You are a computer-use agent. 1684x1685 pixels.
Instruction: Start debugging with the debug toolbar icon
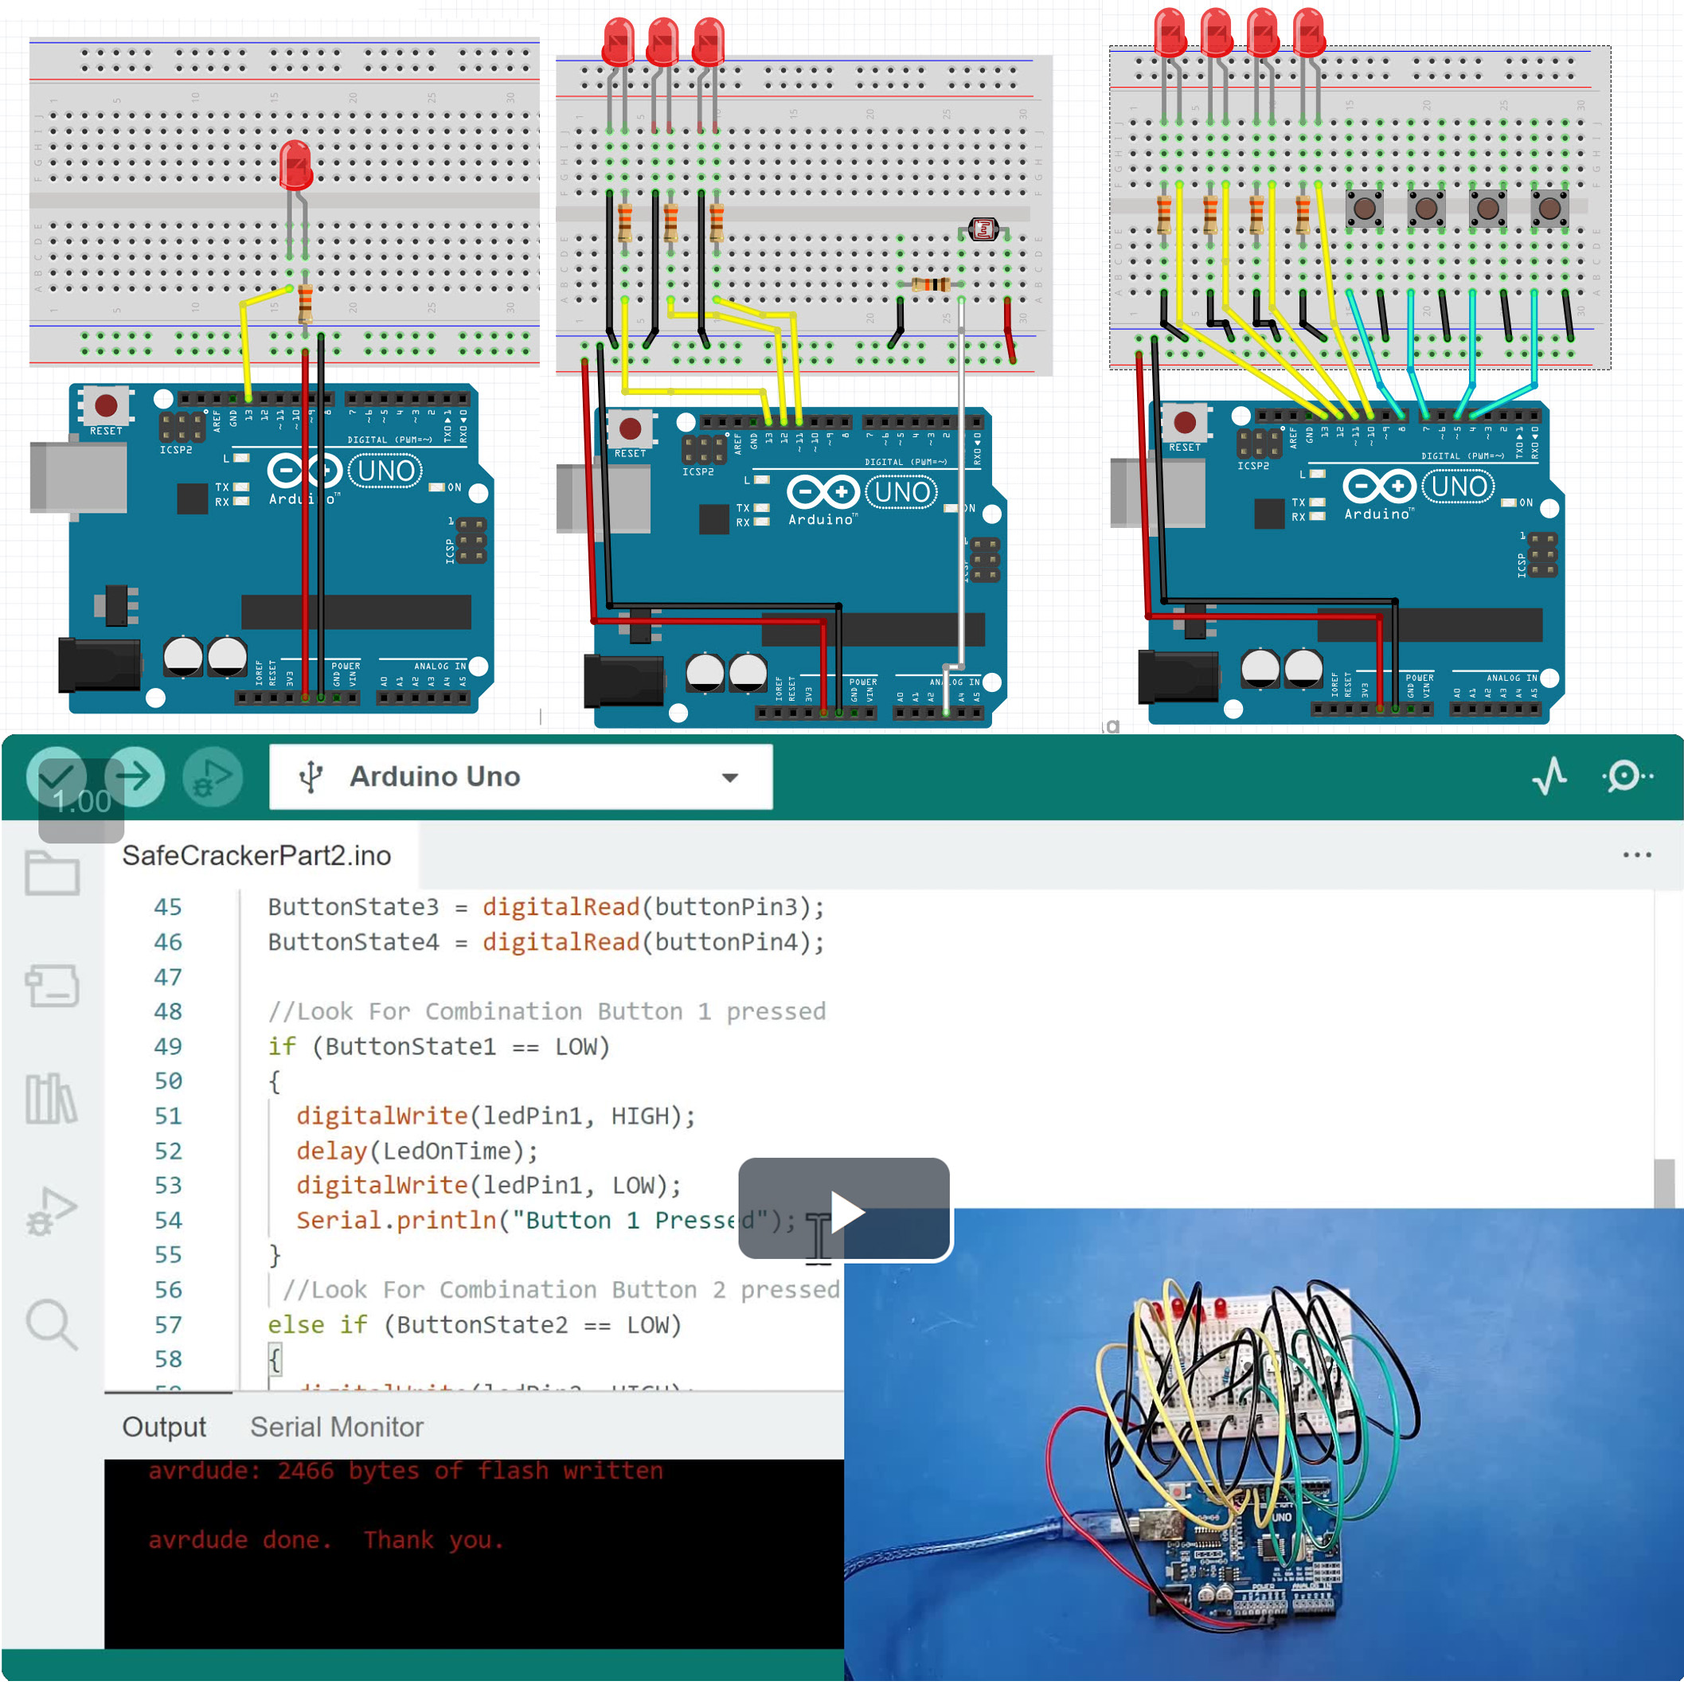point(212,776)
